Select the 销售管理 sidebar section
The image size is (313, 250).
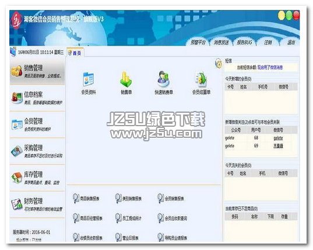coord(37,72)
